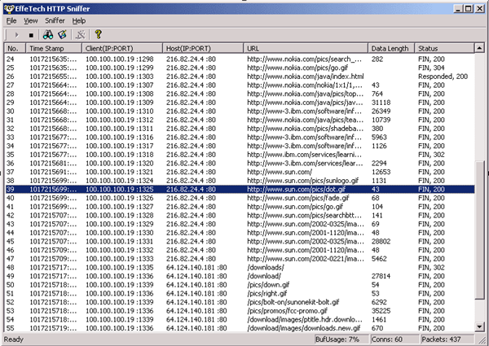Image resolution: width=489 pixels, height=346 pixels.
Task: Click the scrollbar up arrow
Action: coord(479,48)
